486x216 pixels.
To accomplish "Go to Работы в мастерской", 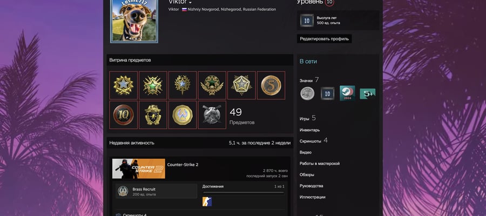I will pyautogui.click(x=320, y=163).
